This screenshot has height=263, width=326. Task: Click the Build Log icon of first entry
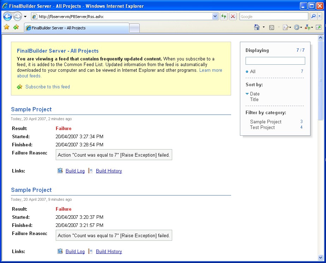point(60,171)
